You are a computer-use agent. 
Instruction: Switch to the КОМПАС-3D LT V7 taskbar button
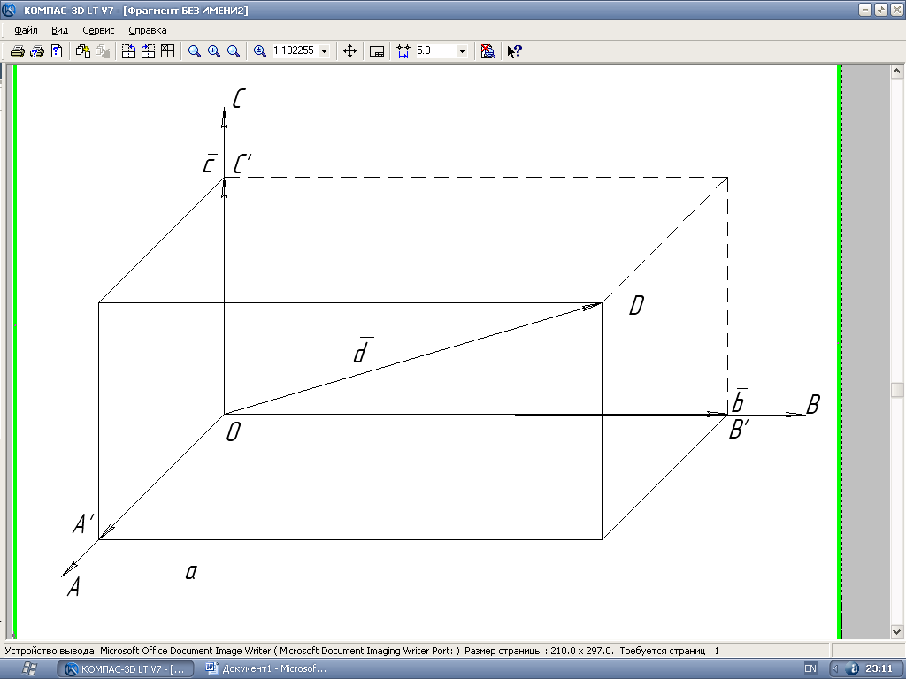126,668
